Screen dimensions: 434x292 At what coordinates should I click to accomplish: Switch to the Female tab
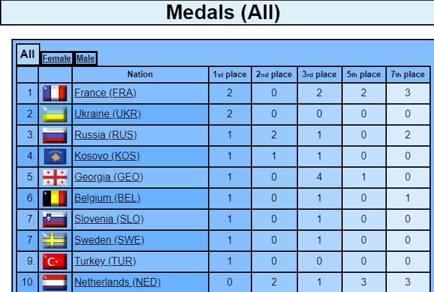(x=56, y=59)
